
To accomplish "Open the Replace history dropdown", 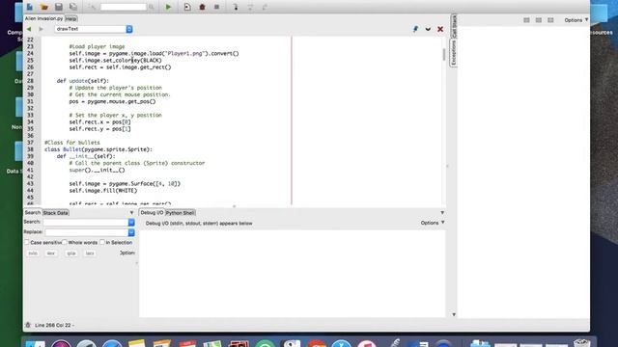I will (x=131, y=232).
